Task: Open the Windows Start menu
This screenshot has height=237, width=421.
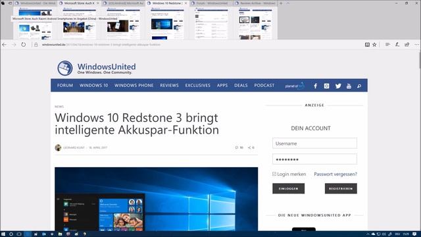Action: pyautogui.click(x=3, y=234)
